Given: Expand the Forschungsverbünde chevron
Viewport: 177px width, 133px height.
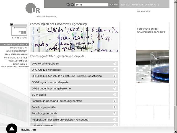Looking at the screenshot, I should [x=114, y=113].
